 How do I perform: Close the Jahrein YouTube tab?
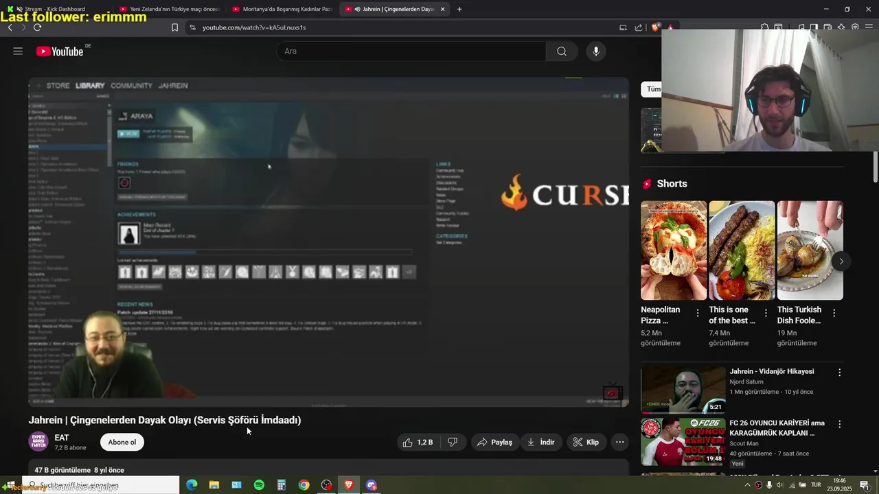(x=442, y=9)
